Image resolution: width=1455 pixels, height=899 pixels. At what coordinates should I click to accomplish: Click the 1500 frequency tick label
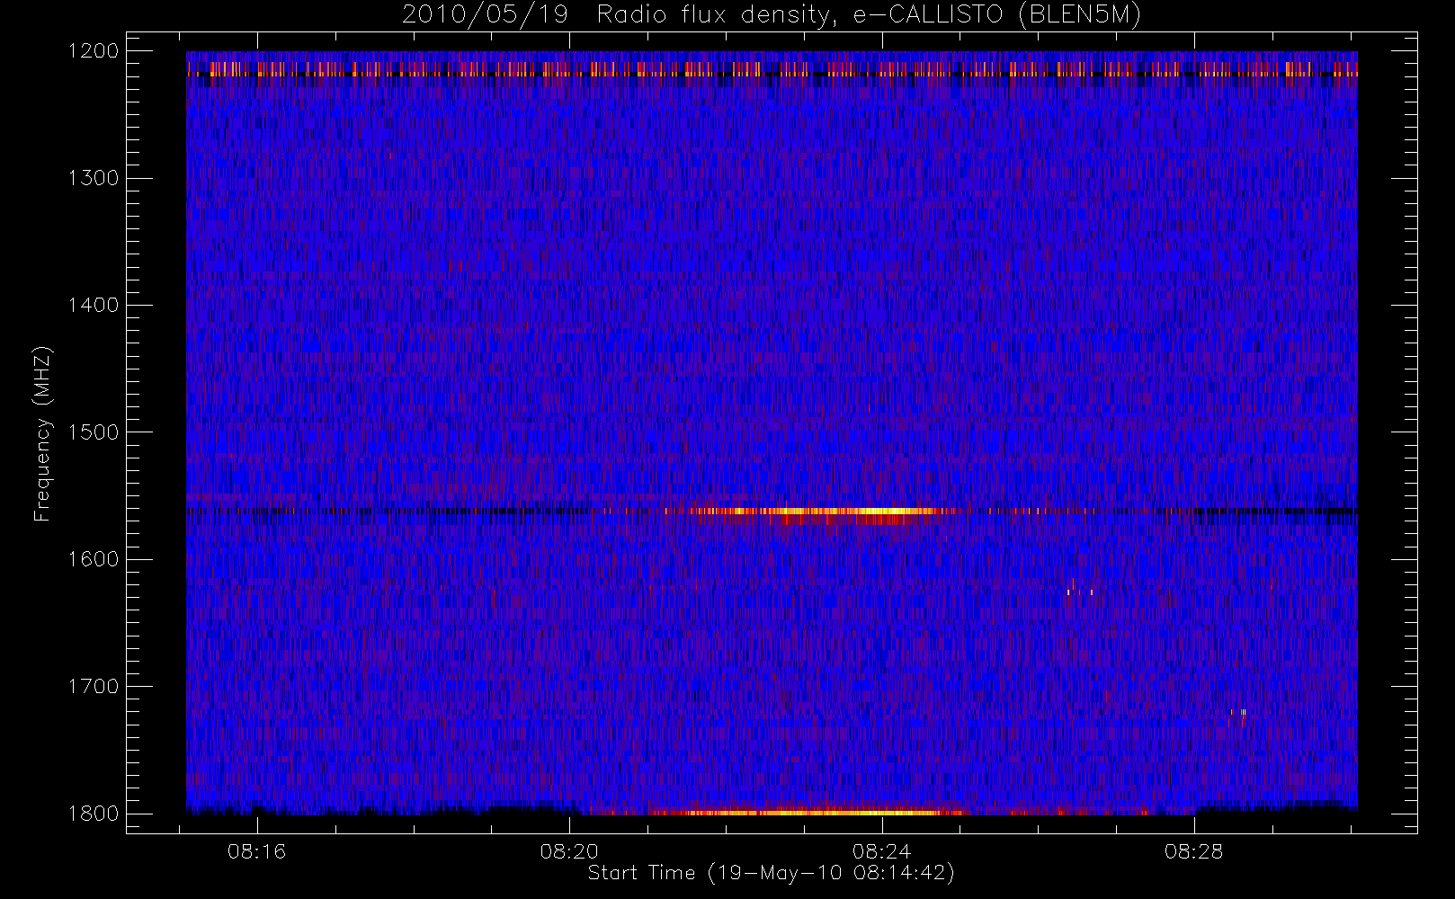coord(94,432)
